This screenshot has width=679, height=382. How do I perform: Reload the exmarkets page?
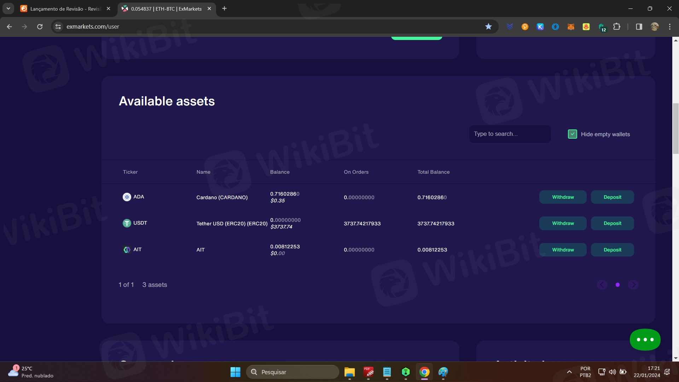point(40,27)
